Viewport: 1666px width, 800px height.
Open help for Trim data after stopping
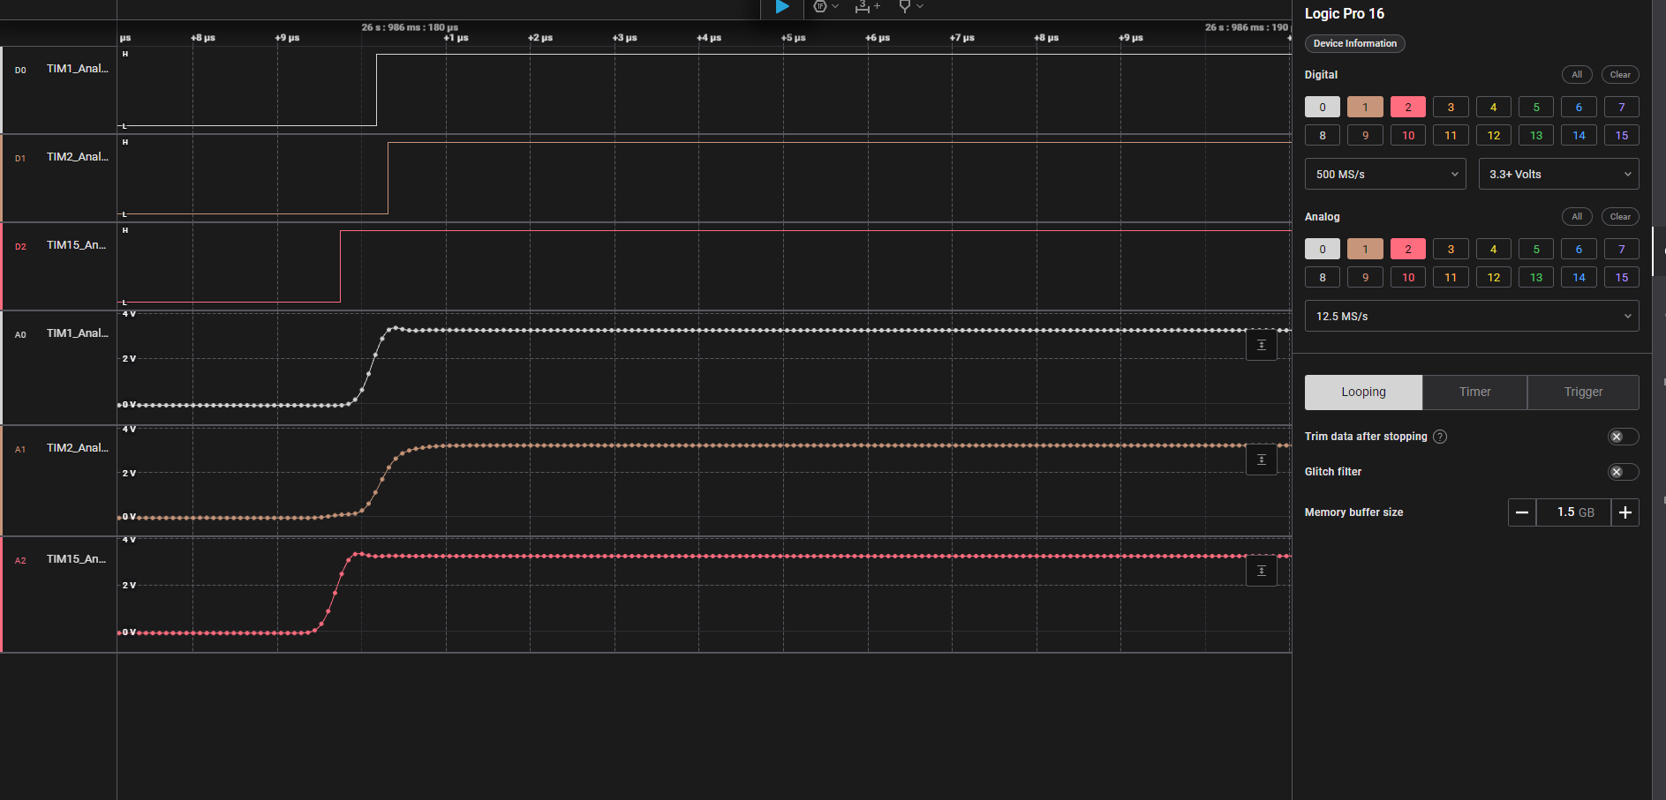point(1440,436)
